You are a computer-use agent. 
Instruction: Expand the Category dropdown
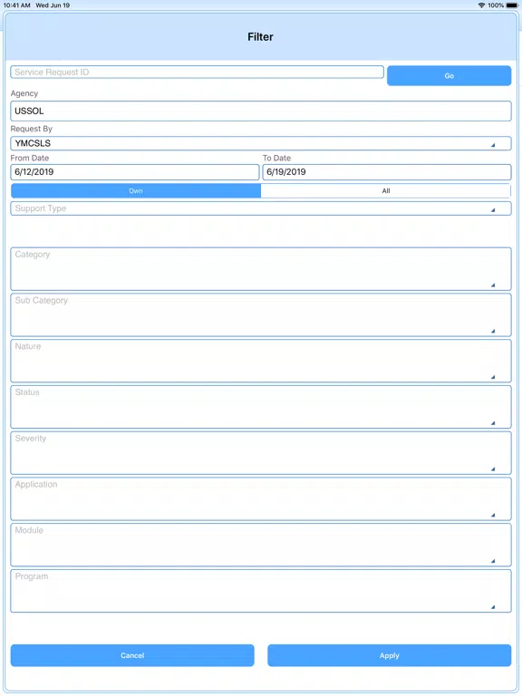pyautogui.click(x=261, y=269)
